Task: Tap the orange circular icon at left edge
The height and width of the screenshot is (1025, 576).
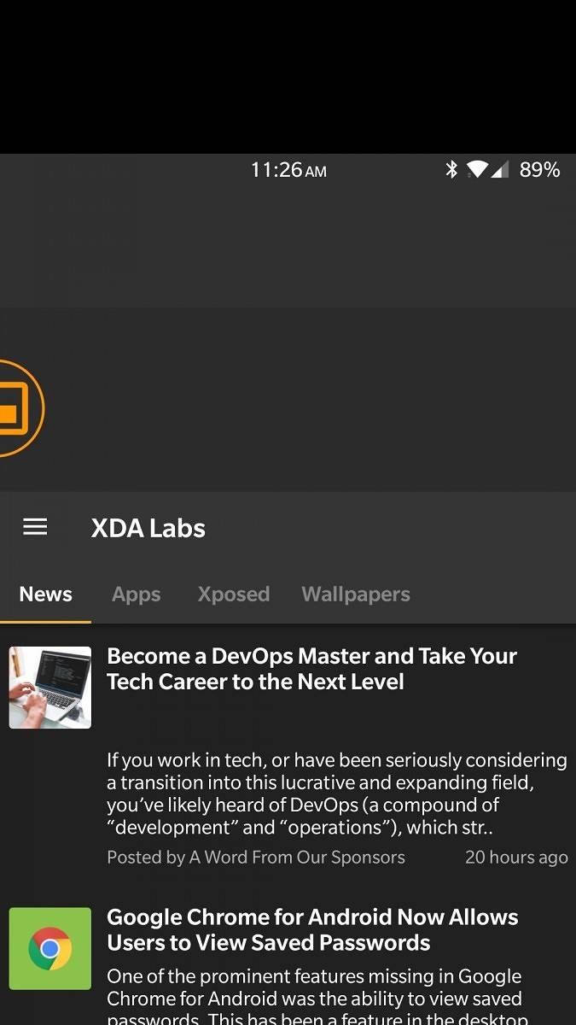Action: tap(20, 408)
